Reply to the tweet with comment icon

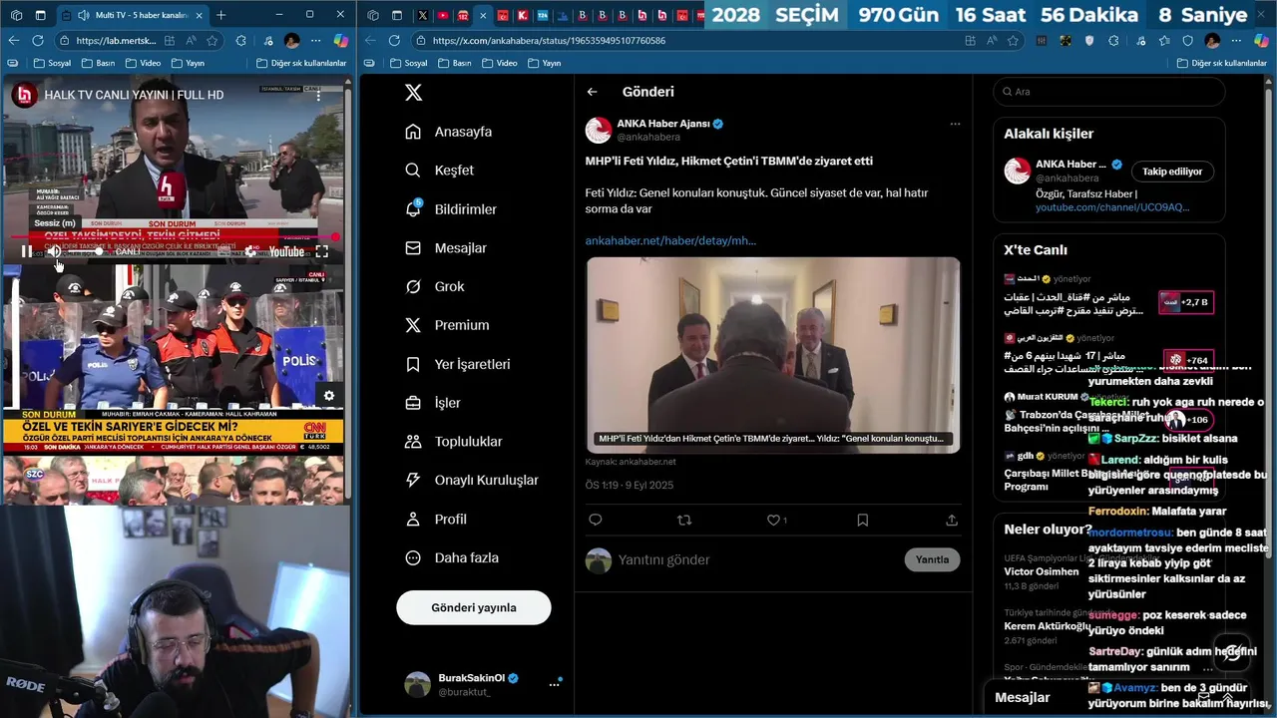596,520
